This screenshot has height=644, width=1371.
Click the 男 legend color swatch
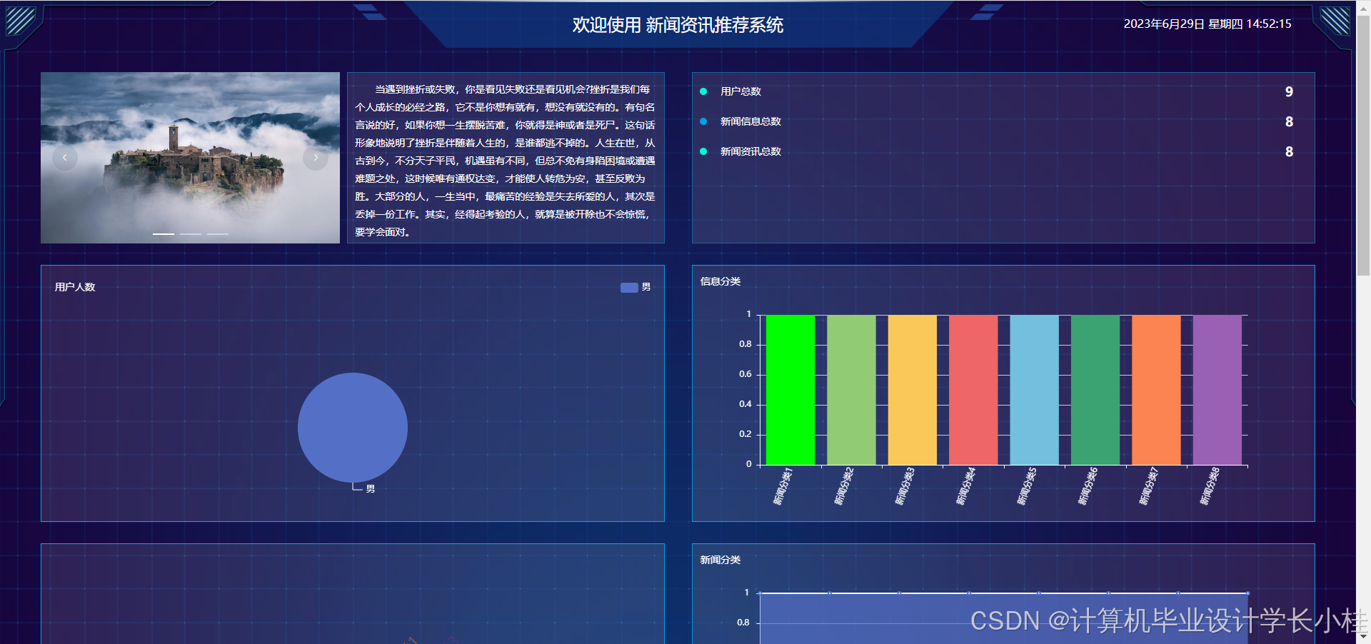[628, 287]
